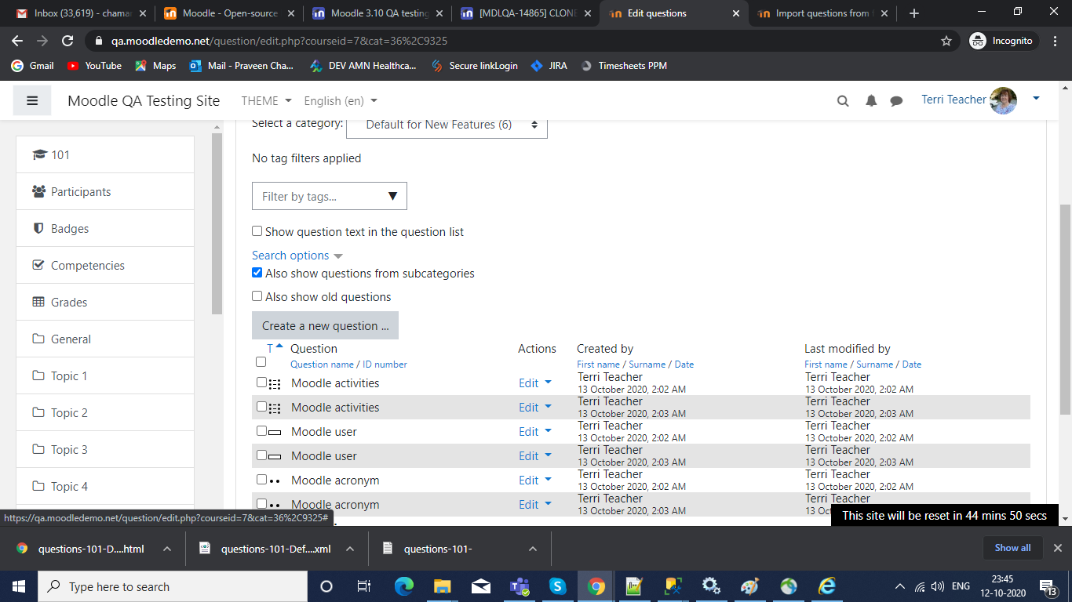Collapse the Search options section

(x=297, y=256)
